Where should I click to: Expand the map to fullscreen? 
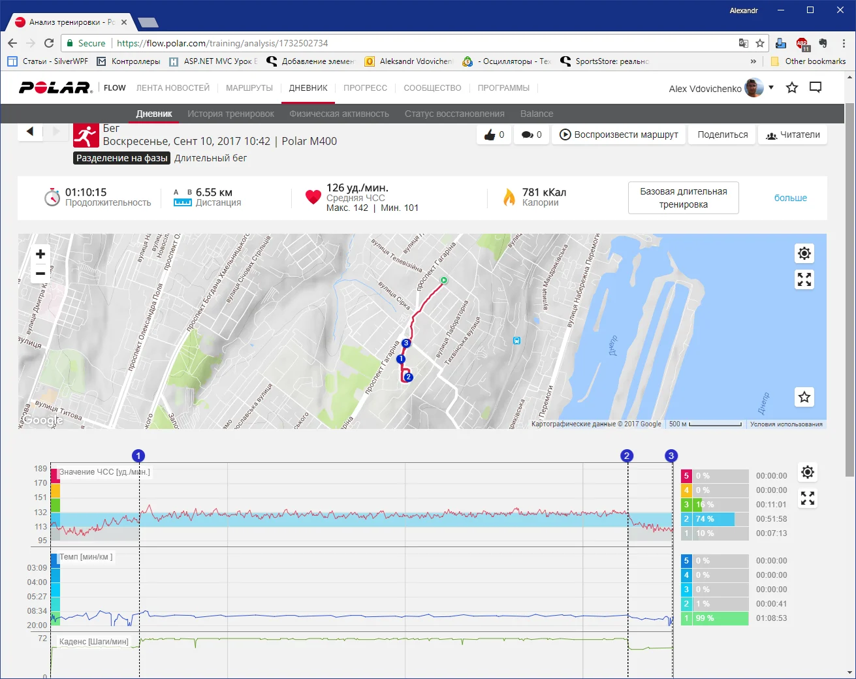pos(804,279)
